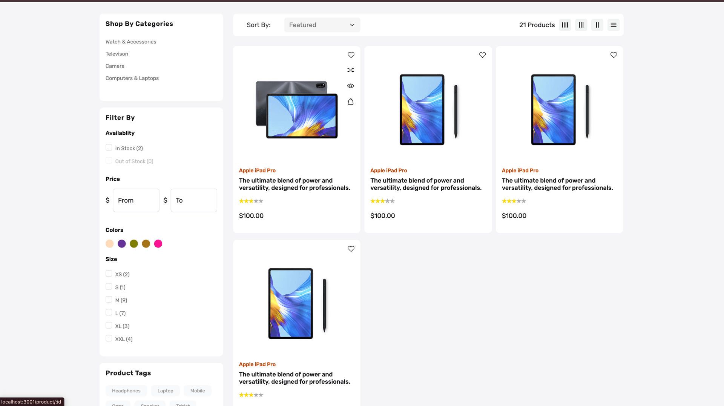Click the price From input field
The image size is (724, 406).
point(136,200)
